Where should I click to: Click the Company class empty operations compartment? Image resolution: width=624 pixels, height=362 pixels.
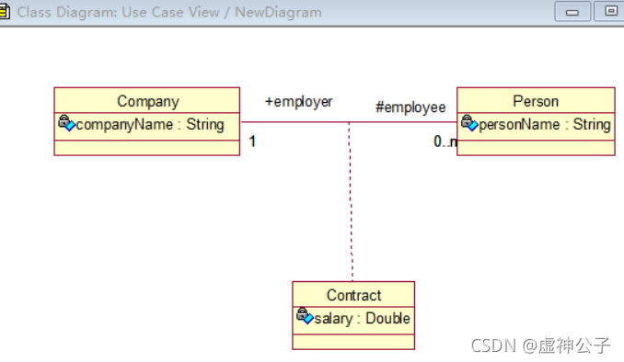pyautogui.click(x=147, y=148)
